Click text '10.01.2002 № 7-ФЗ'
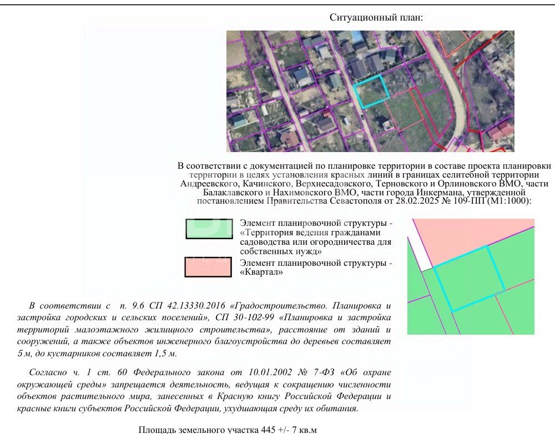 click(291, 372)
